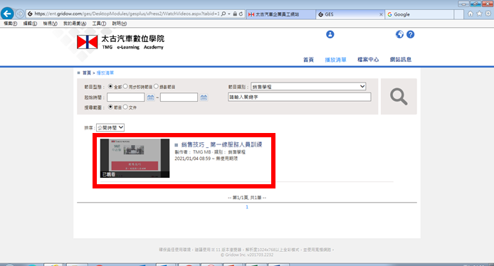
Task: Open 播放清單 in the navigation bar
Action: pos(335,60)
